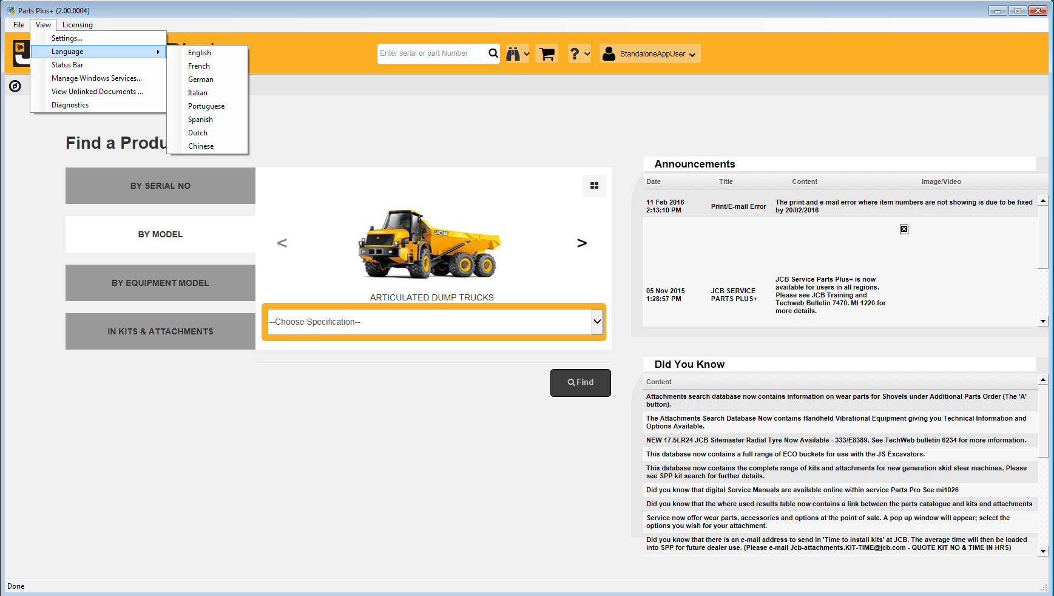Click the serial or part number field
This screenshot has height=596, width=1054.
tap(429, 53)
